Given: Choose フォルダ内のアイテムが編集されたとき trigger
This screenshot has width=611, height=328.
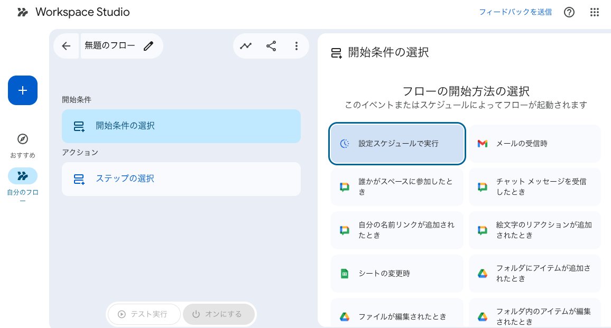Looking at the screenshot, I should click(x=535, y=313).
